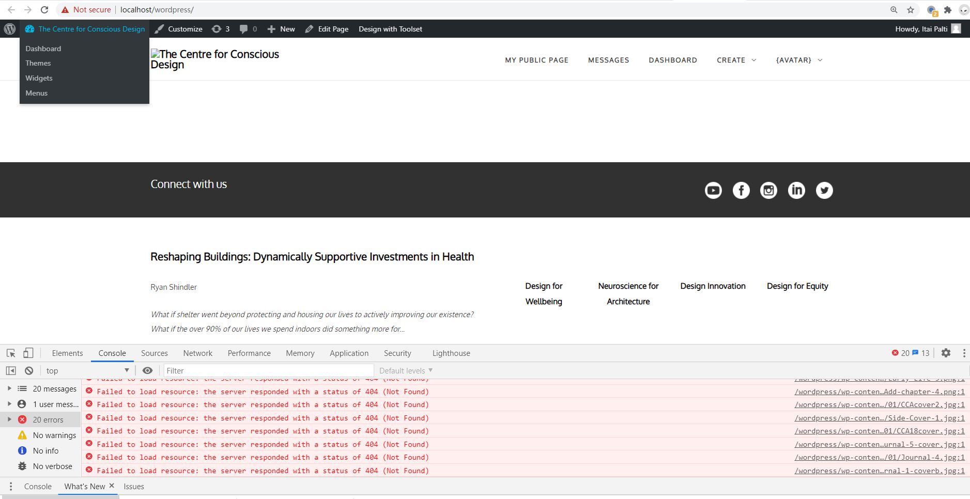This screenshot has width=970, height=499.
Task: Open the YouTube social icon
Action: point(713,191)
